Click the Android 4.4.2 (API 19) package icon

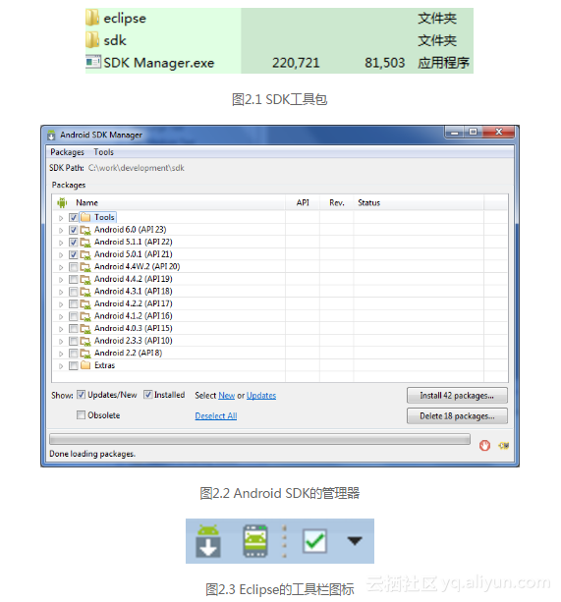(x=85, y=279)
